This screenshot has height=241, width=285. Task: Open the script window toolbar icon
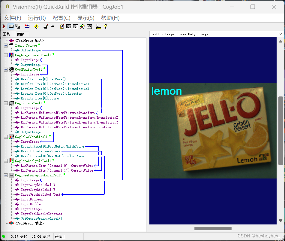76,26
